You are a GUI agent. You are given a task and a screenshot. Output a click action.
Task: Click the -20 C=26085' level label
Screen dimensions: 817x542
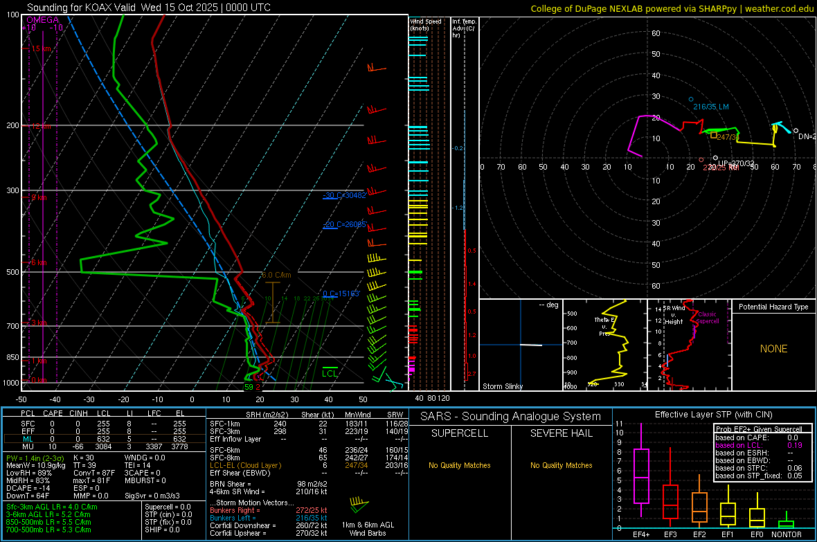coord(345,224)
